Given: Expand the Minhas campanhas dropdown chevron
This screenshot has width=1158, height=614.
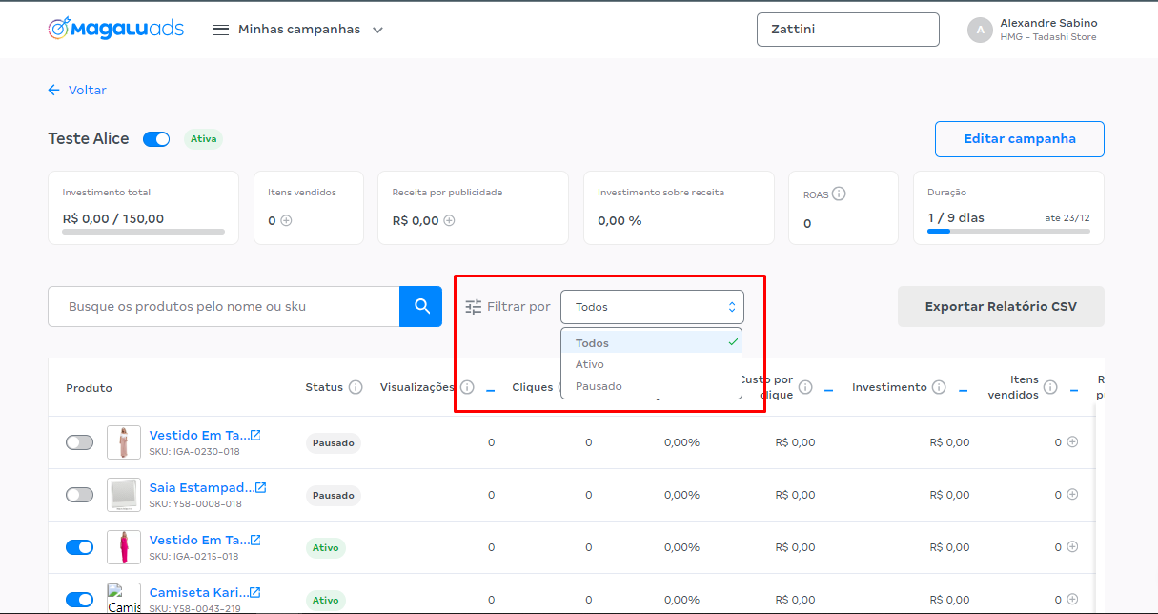Looking at the screenshot, I should click(377, 30).
